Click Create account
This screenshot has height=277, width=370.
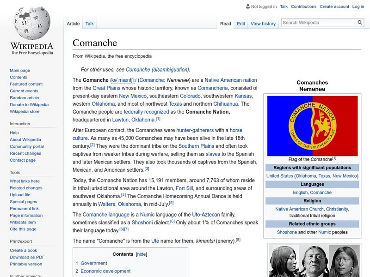(334, 6)
